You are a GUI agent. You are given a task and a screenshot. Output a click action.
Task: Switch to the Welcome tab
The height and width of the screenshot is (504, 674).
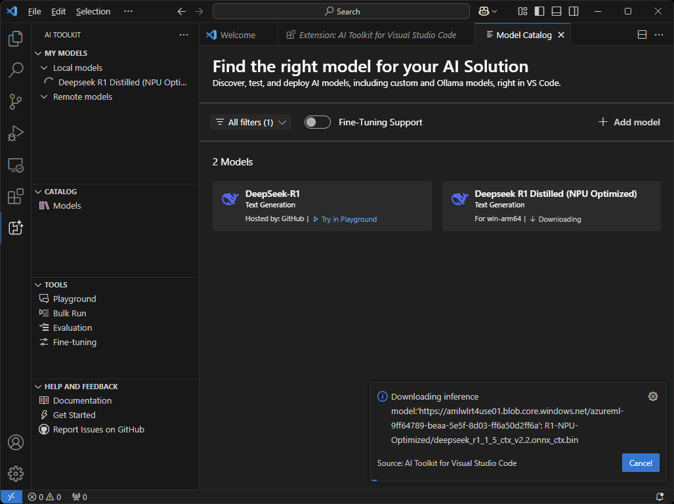pyautogui.click(x=238, y=35)
